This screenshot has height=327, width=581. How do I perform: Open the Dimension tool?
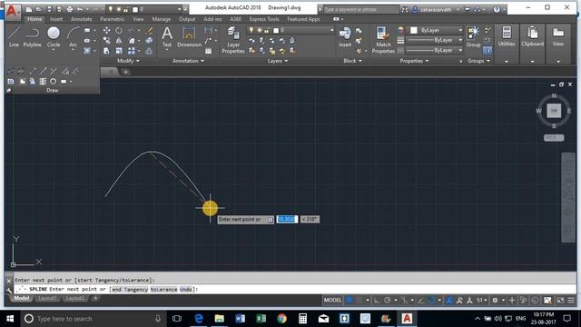(x=189, y=36)
